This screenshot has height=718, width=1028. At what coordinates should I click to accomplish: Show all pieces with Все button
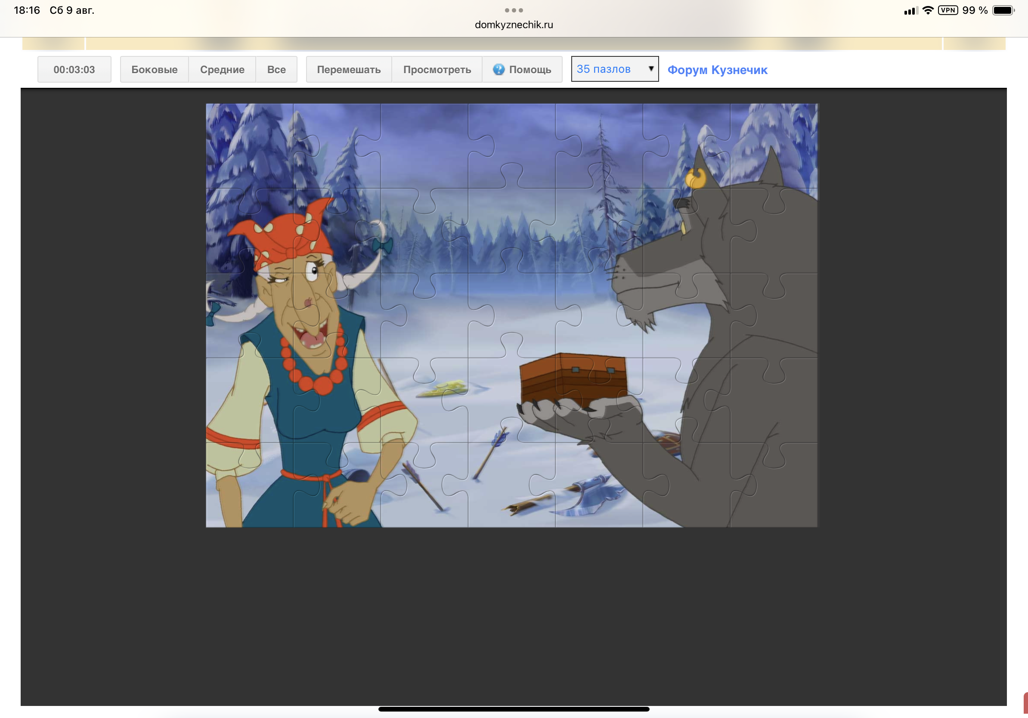(276, 69)
